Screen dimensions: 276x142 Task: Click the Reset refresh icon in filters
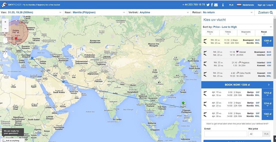pos(264,34)
